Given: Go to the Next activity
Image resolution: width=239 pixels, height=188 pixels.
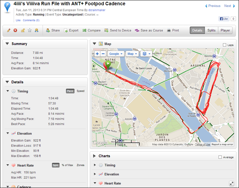Looking at the screenshot, I should [x=229, y=6].
